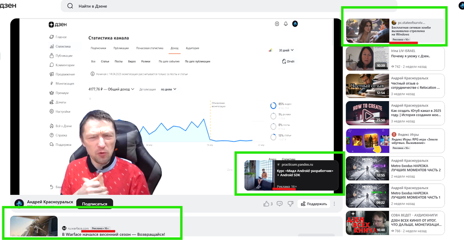464x240 pixels.
Task: Switch to the Почасовая статистика tab
Action: 150,48
